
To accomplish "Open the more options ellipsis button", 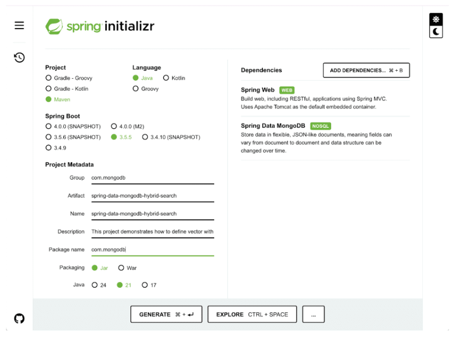I will click(313, 314).
